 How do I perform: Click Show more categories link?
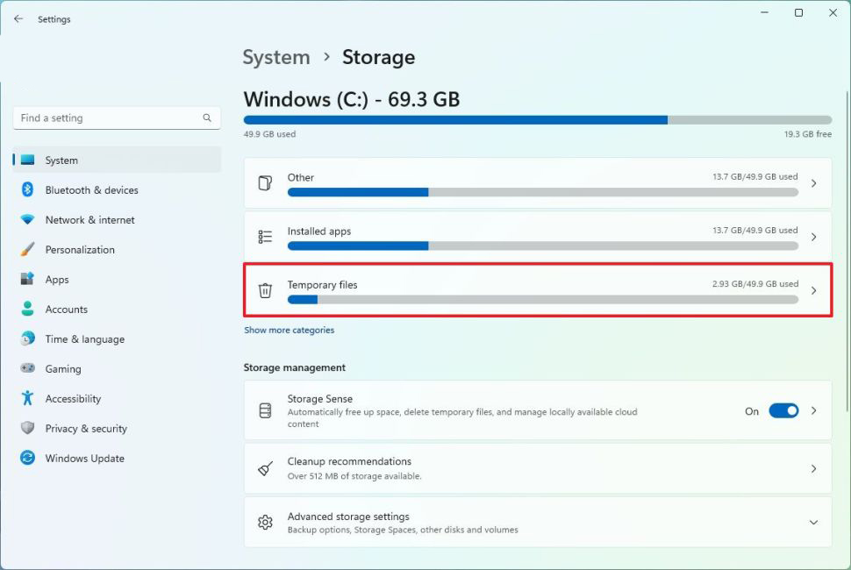[x=289, y=331]
